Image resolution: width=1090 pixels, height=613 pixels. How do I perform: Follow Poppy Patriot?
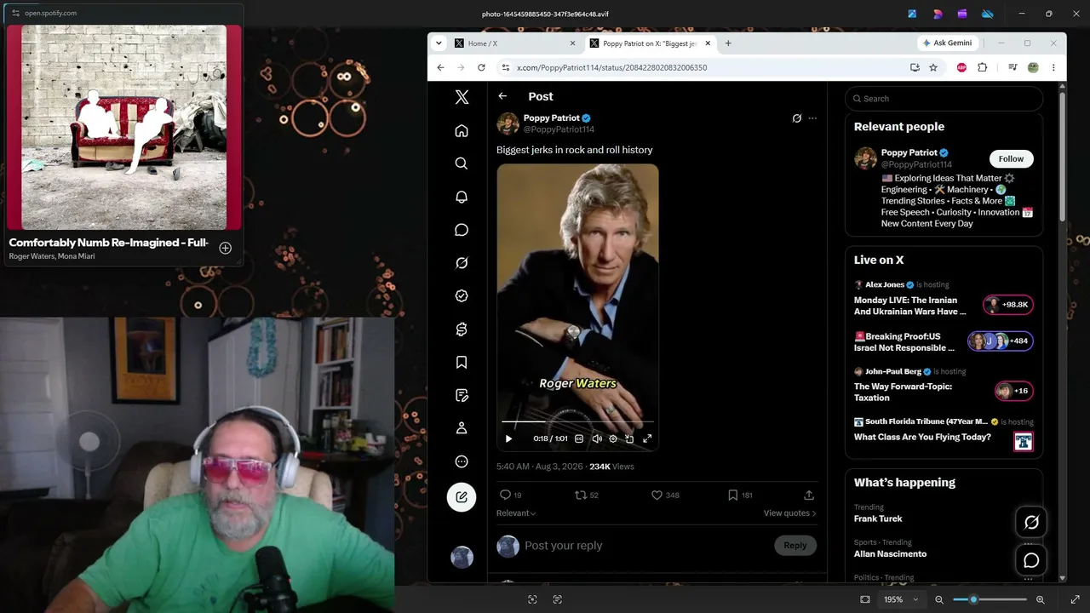[1011, 158]
